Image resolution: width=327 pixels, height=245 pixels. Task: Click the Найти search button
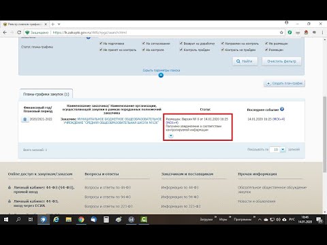[x=245, y=61]
